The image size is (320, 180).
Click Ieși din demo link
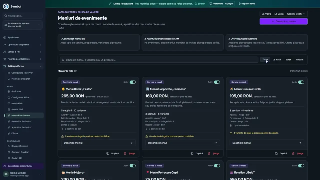[247, 4]
